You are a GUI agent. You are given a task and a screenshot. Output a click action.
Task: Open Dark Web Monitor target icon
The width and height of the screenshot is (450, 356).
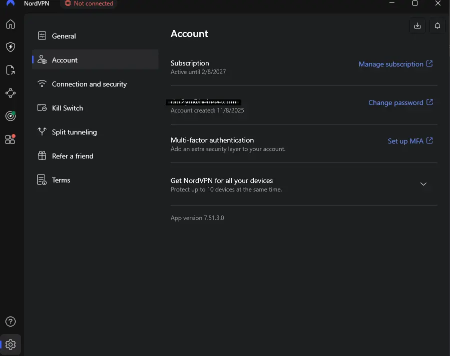pyautogui.click(x=11, y=116)
